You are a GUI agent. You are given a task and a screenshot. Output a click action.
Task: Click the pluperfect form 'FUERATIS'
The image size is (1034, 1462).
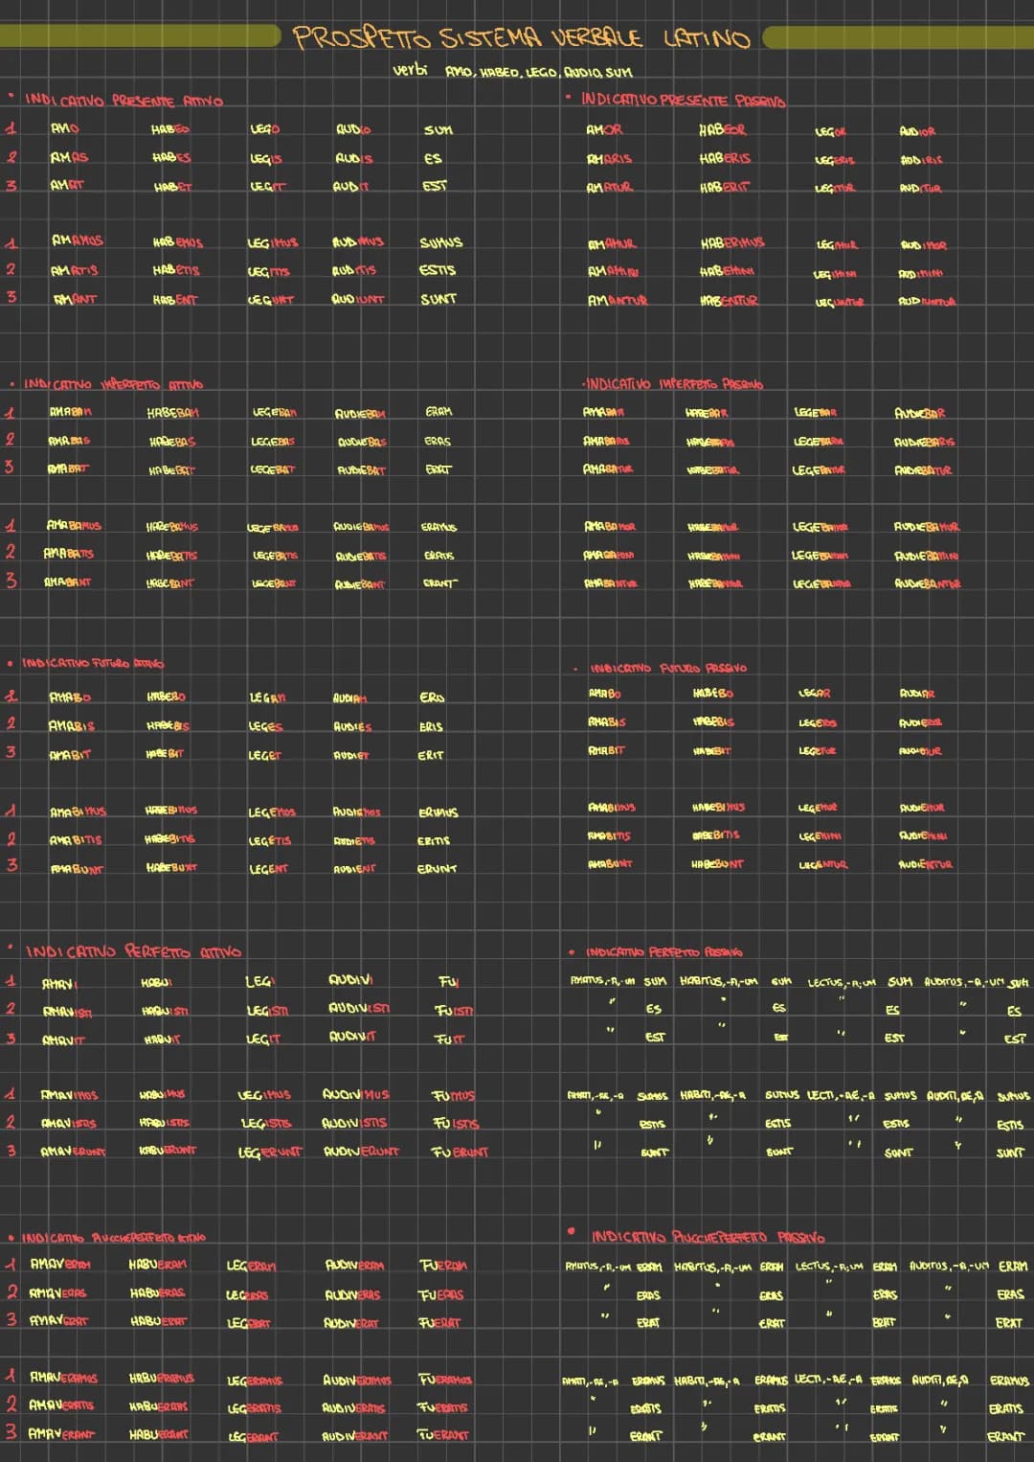coord(443,1407)
